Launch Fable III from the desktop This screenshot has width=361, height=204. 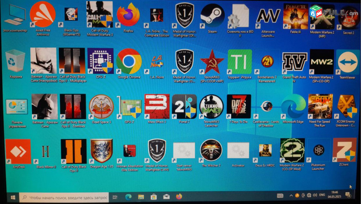[x=296, y=16]
